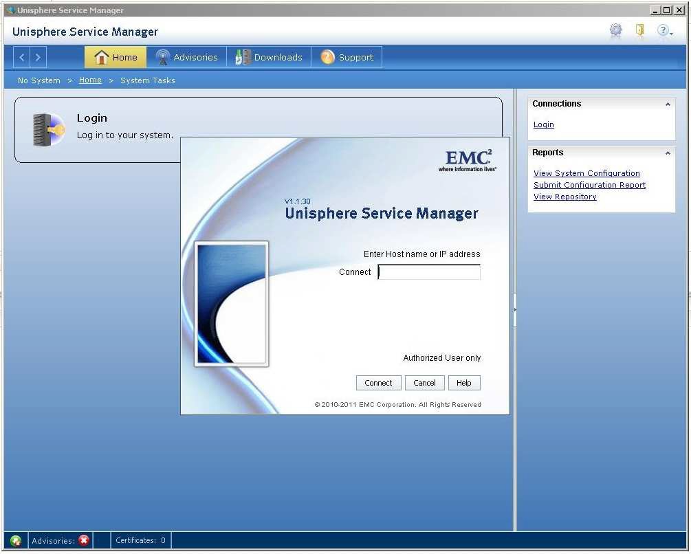This screenshot has height=554, width=691.
Task: Open the Downloads tab
Action: [x=269, y=57]
